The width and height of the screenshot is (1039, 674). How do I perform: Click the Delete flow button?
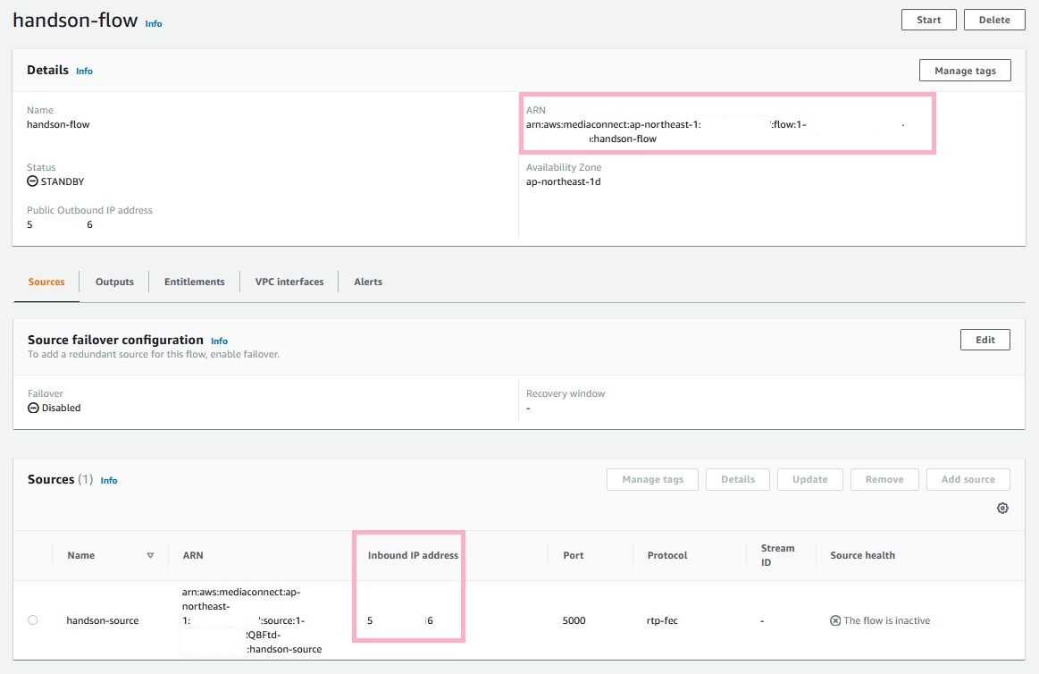tap(994, 20)
